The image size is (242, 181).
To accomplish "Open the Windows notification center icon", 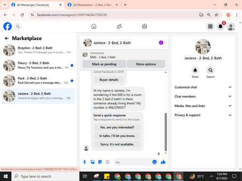I will tap(234, 176).
